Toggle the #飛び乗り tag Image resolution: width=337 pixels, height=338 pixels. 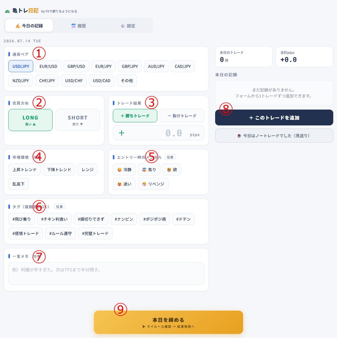point(21,219)
